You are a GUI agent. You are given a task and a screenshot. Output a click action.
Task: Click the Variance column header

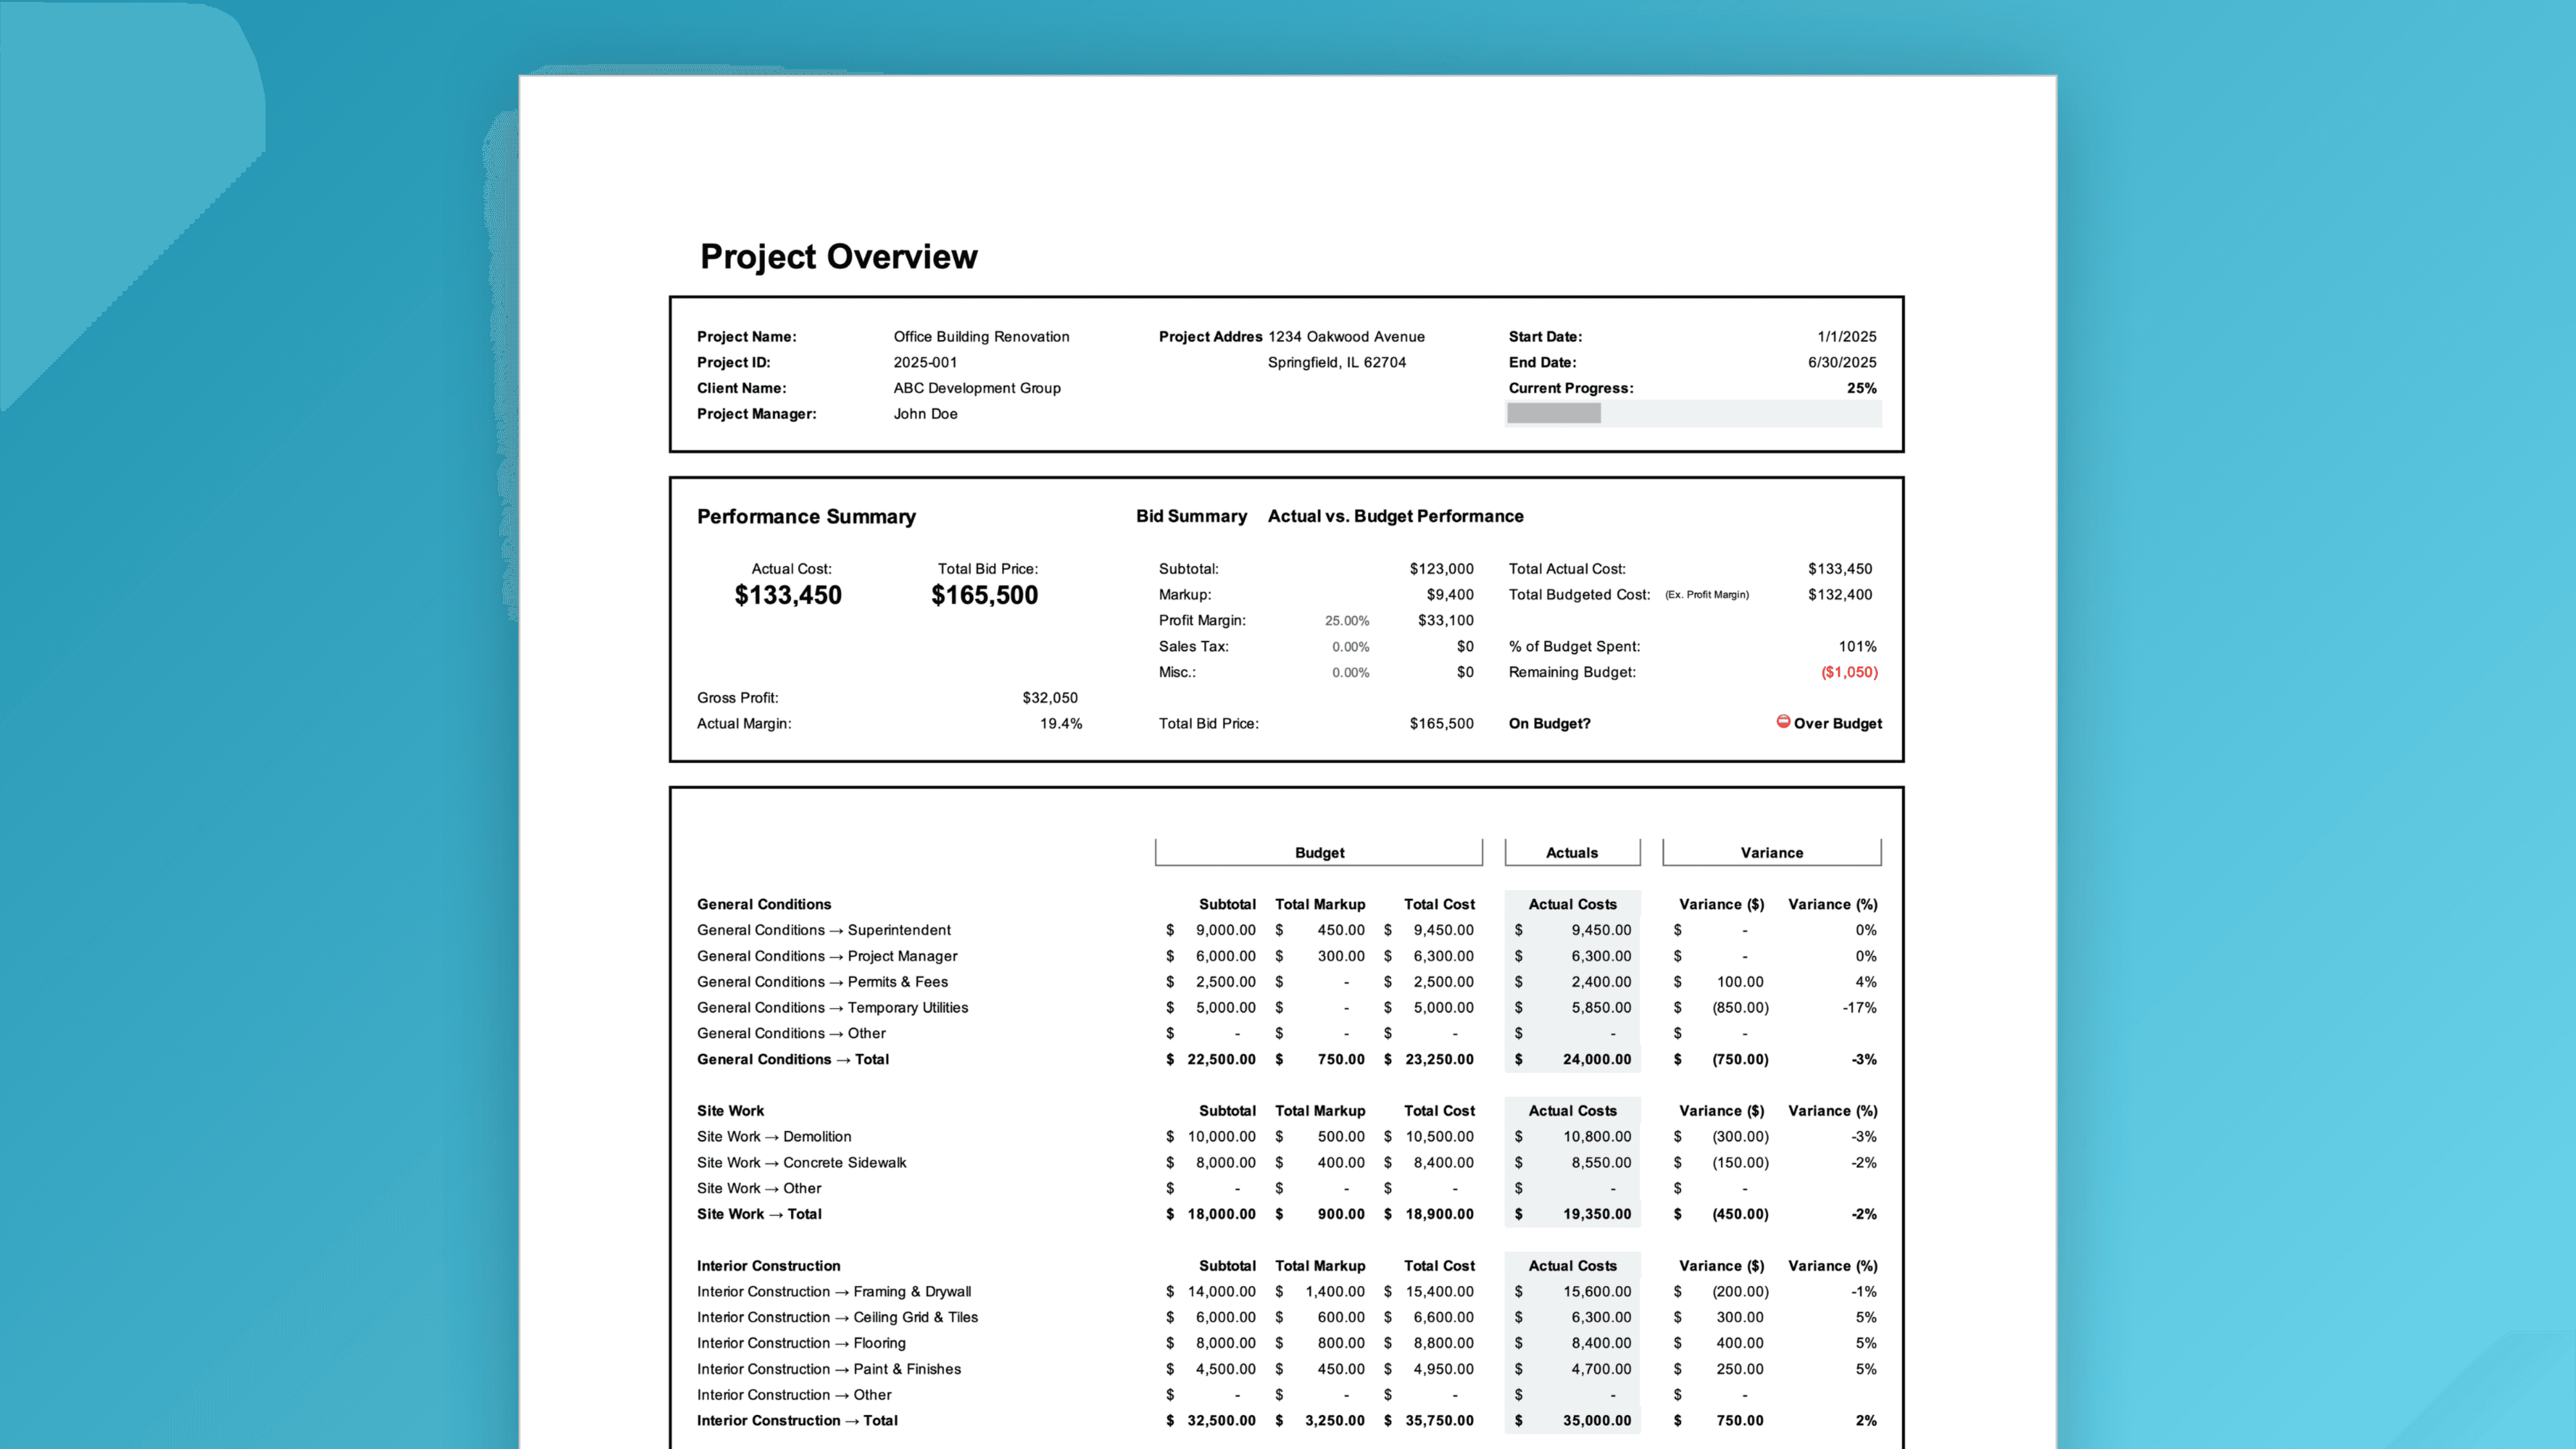[1771, 852]
